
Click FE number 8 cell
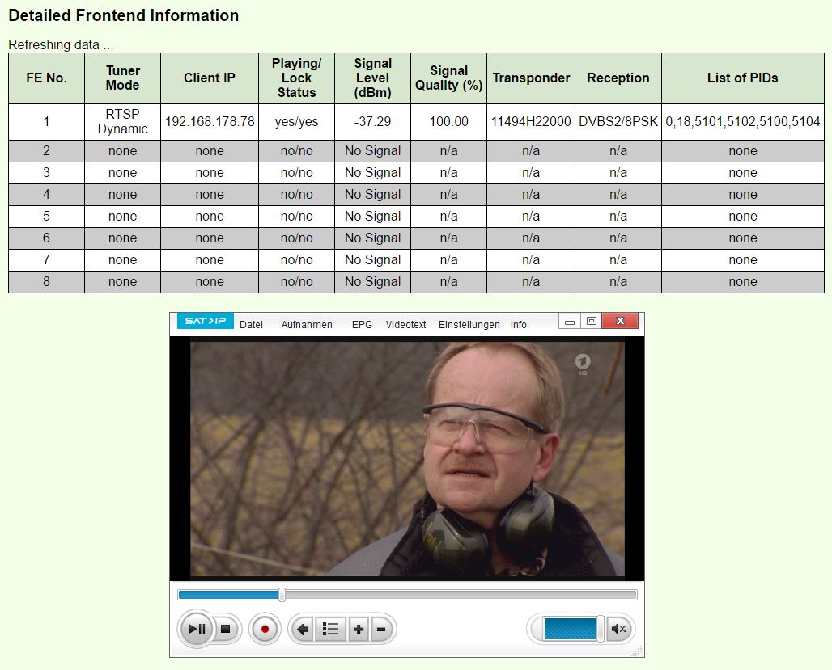[x=47, y=281]
